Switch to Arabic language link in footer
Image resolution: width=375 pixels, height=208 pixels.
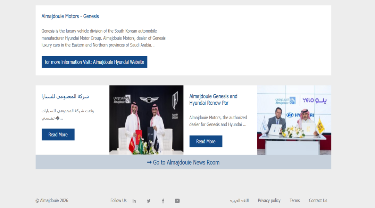click(239, 201)
